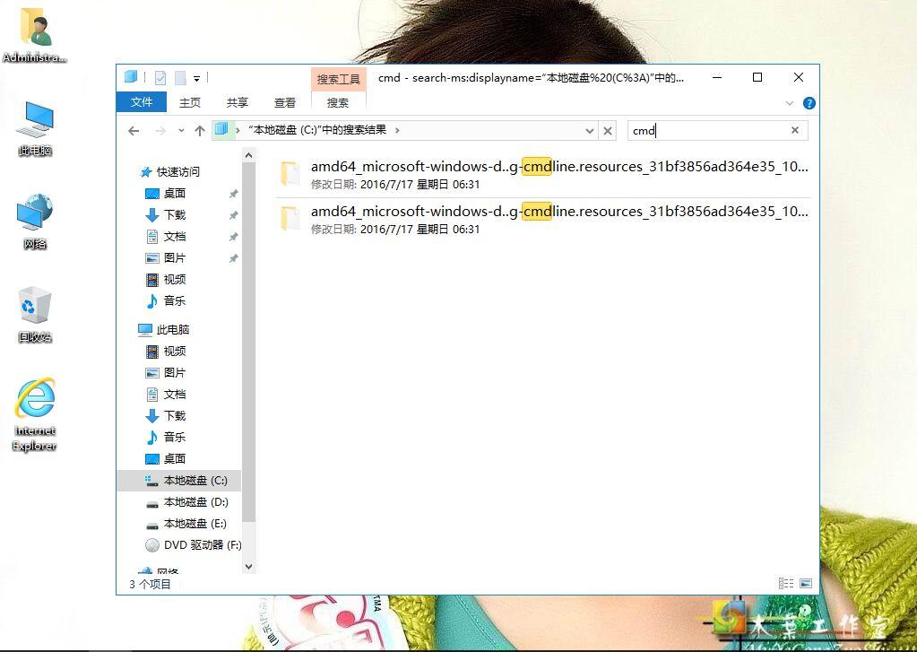Select 此电脑 in navigation pane
This screenshot has height=652, width=917.
pos(164,329)
